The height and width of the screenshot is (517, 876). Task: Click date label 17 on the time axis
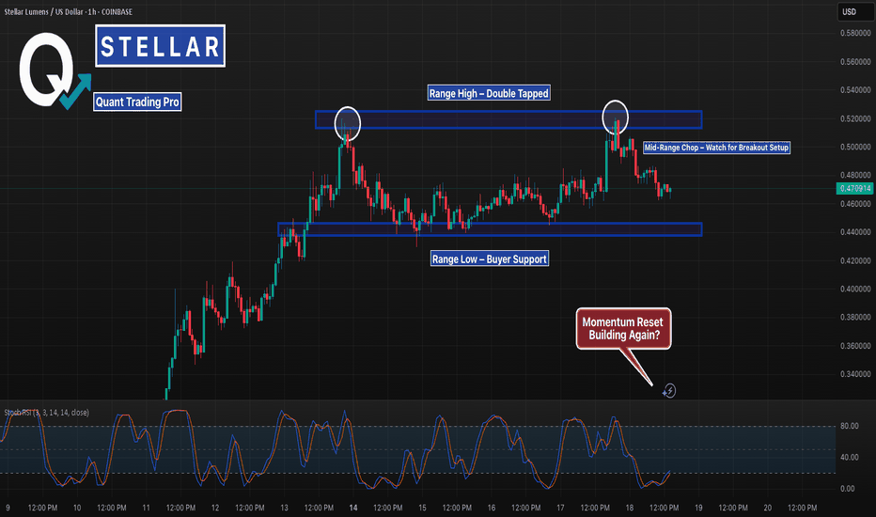[560, 508]
